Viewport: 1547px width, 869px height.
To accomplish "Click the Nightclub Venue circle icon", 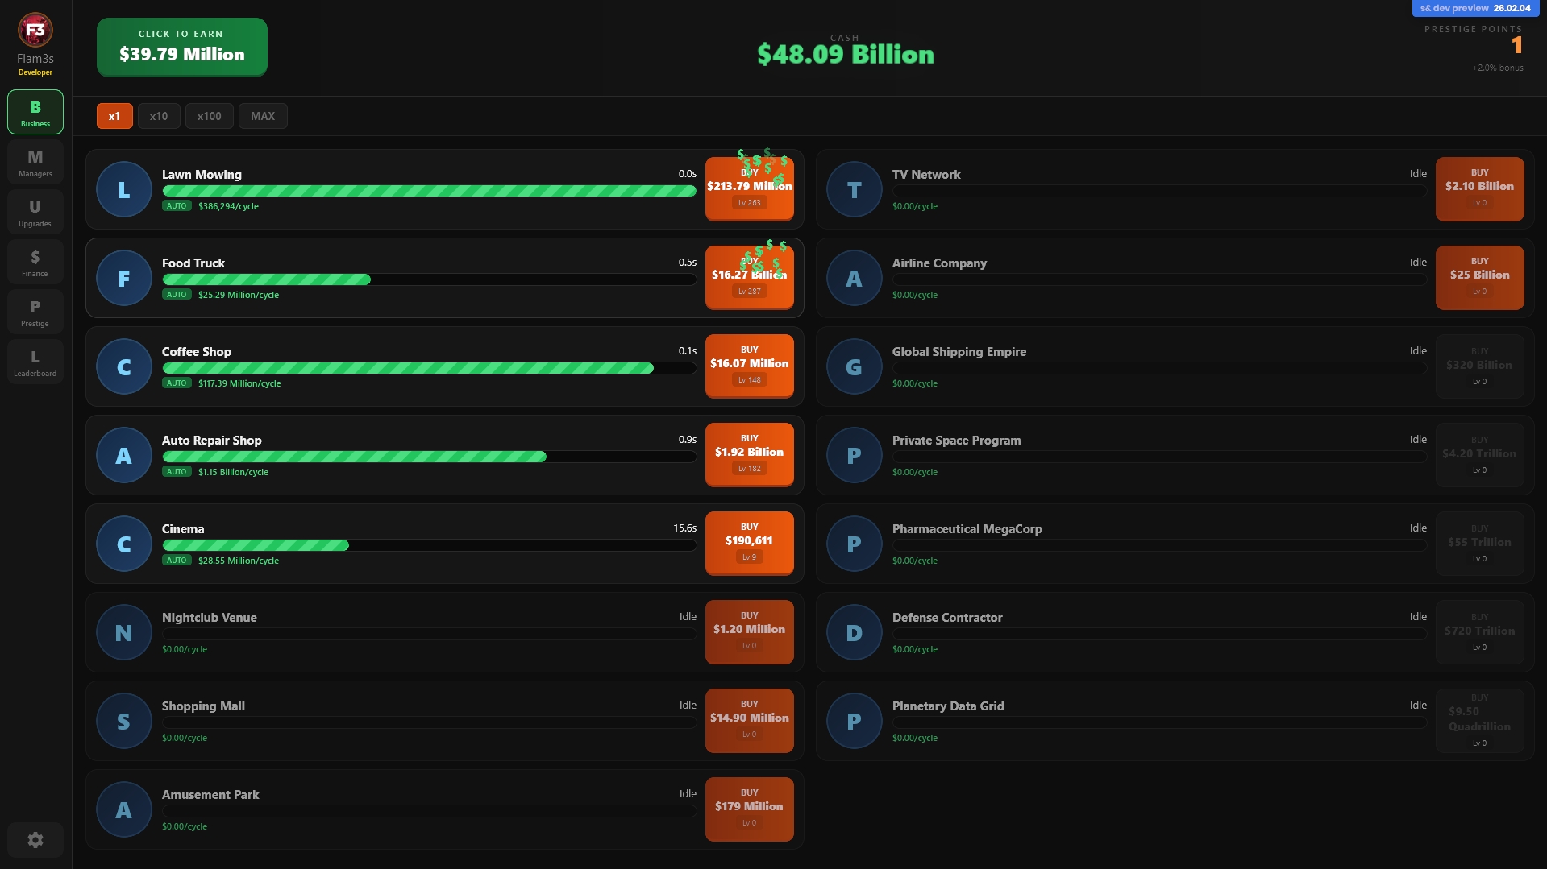I will point(123,633).
